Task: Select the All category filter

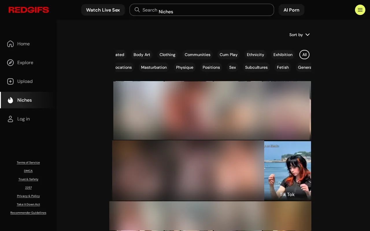Action: (x=304, y=55)
